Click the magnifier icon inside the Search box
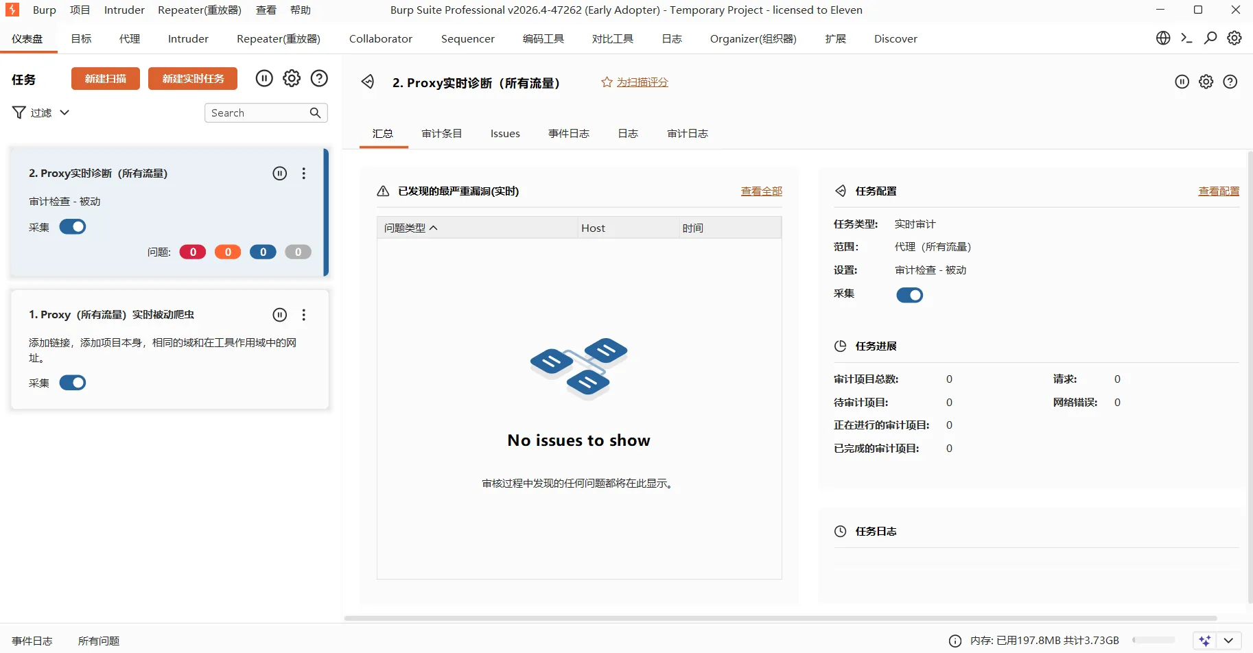1253x653 pixels. tap(315, 112)
